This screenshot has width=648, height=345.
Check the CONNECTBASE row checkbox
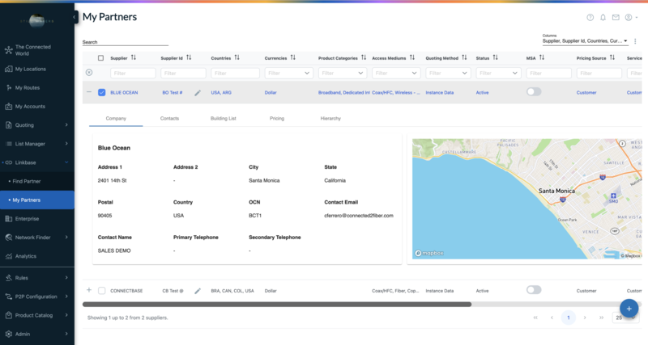point(102,291)
